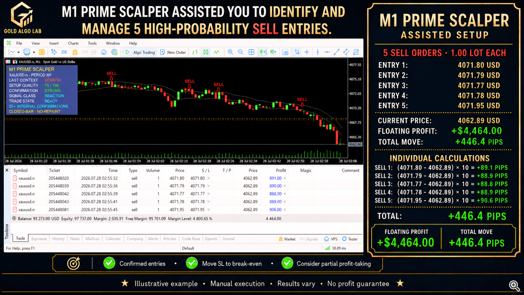Switch chart to line chart icon
Image resolution: width=524 pixels, height=295 pixels.
point(217,52)
